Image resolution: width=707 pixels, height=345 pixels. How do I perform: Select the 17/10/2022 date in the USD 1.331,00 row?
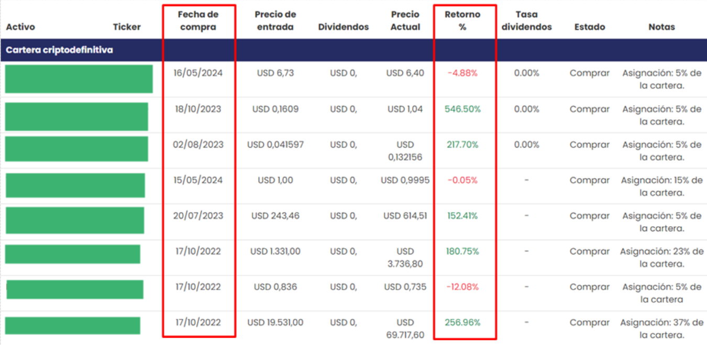[x=198, y=251]
